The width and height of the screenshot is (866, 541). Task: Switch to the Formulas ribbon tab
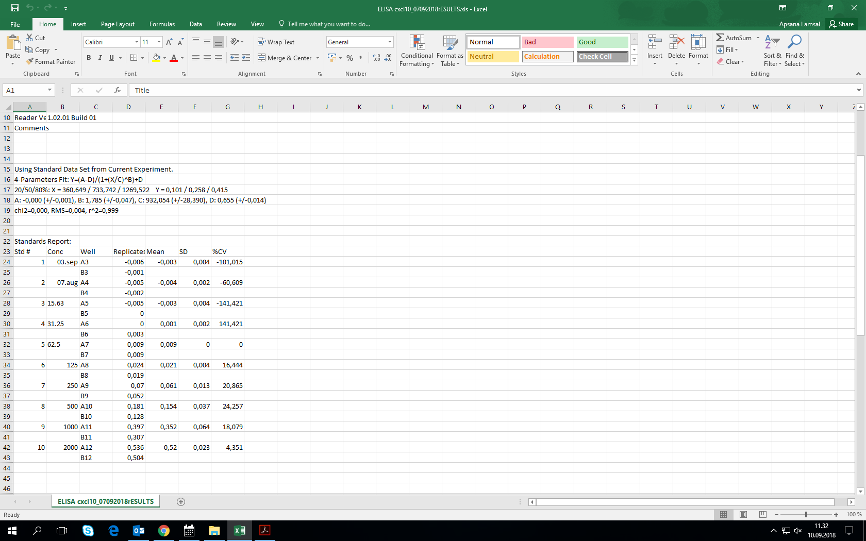click(x=162, y=24)
